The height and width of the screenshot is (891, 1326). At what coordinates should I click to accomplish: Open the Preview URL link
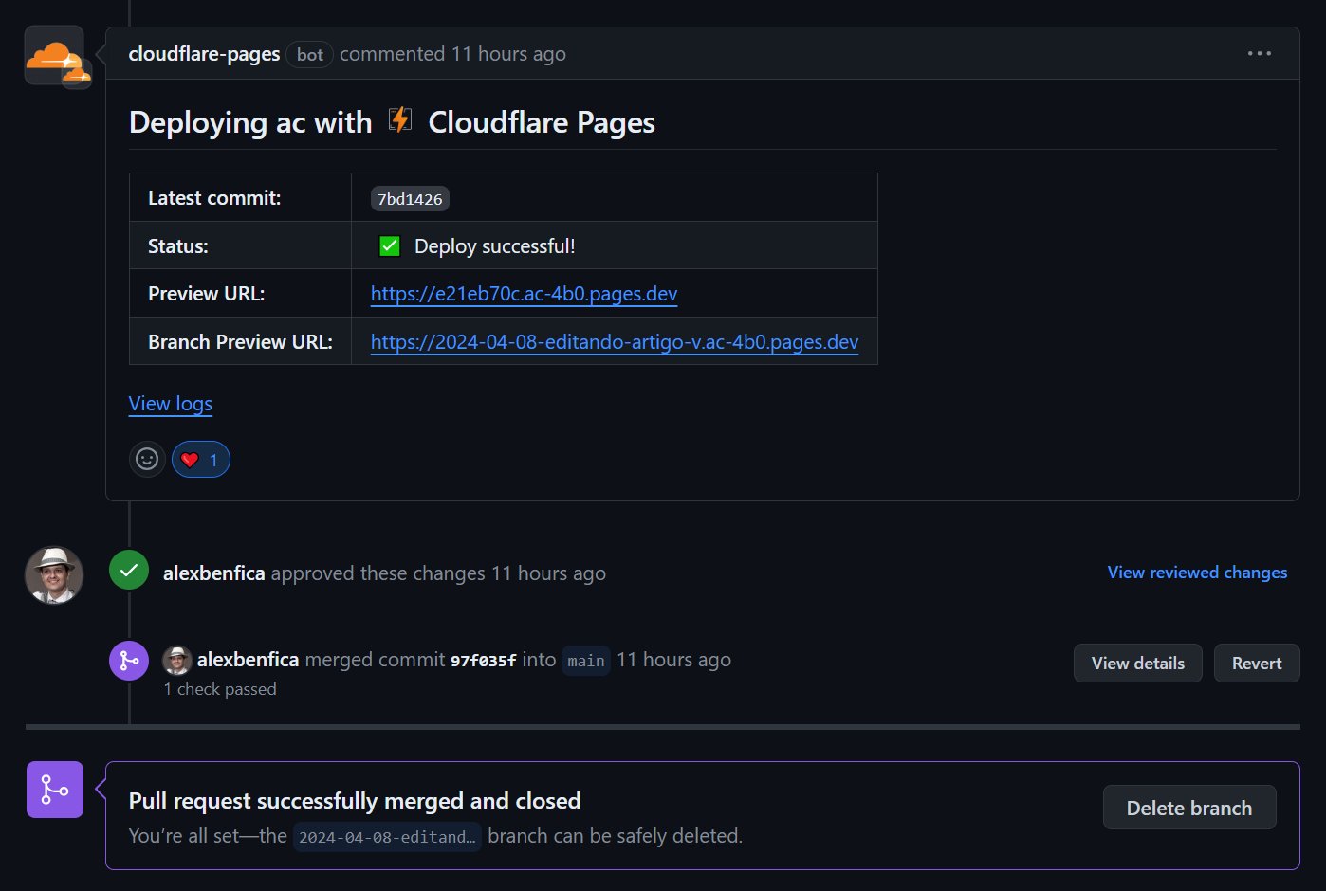click(x=523, y=294)
